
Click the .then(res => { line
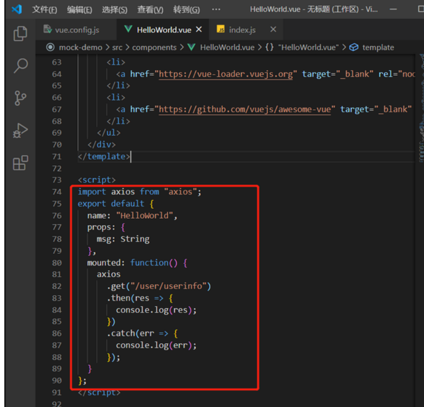click(x=140, y=298)
